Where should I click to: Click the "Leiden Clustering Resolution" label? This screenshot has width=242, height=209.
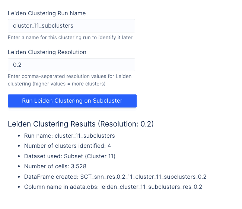point(47,52)
